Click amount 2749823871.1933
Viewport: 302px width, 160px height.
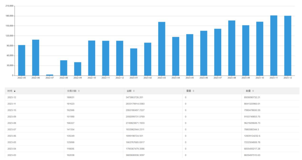pos(135,123)
